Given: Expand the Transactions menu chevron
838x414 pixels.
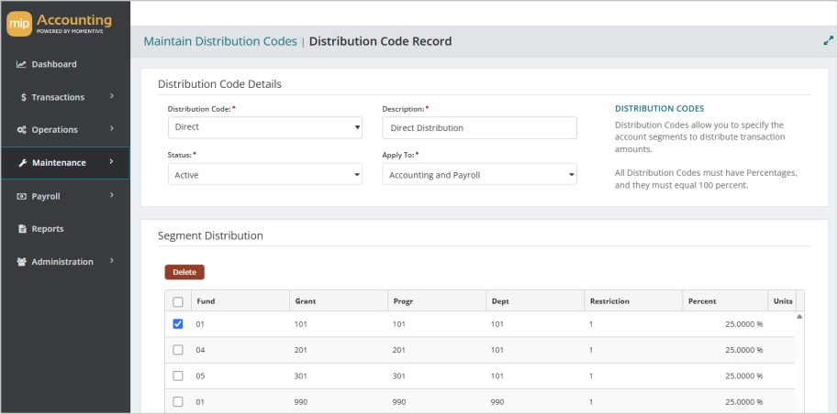Looking at the screenshot, I should (x=112, y=96).
